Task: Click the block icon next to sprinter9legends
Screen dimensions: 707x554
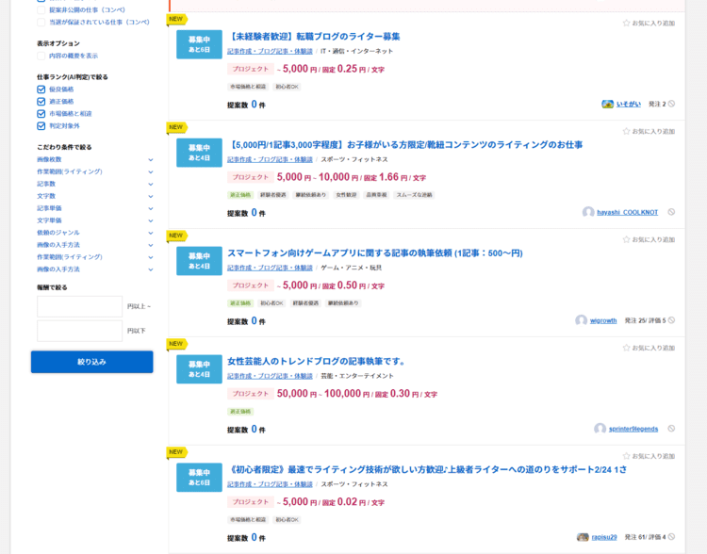Action: 671,429
